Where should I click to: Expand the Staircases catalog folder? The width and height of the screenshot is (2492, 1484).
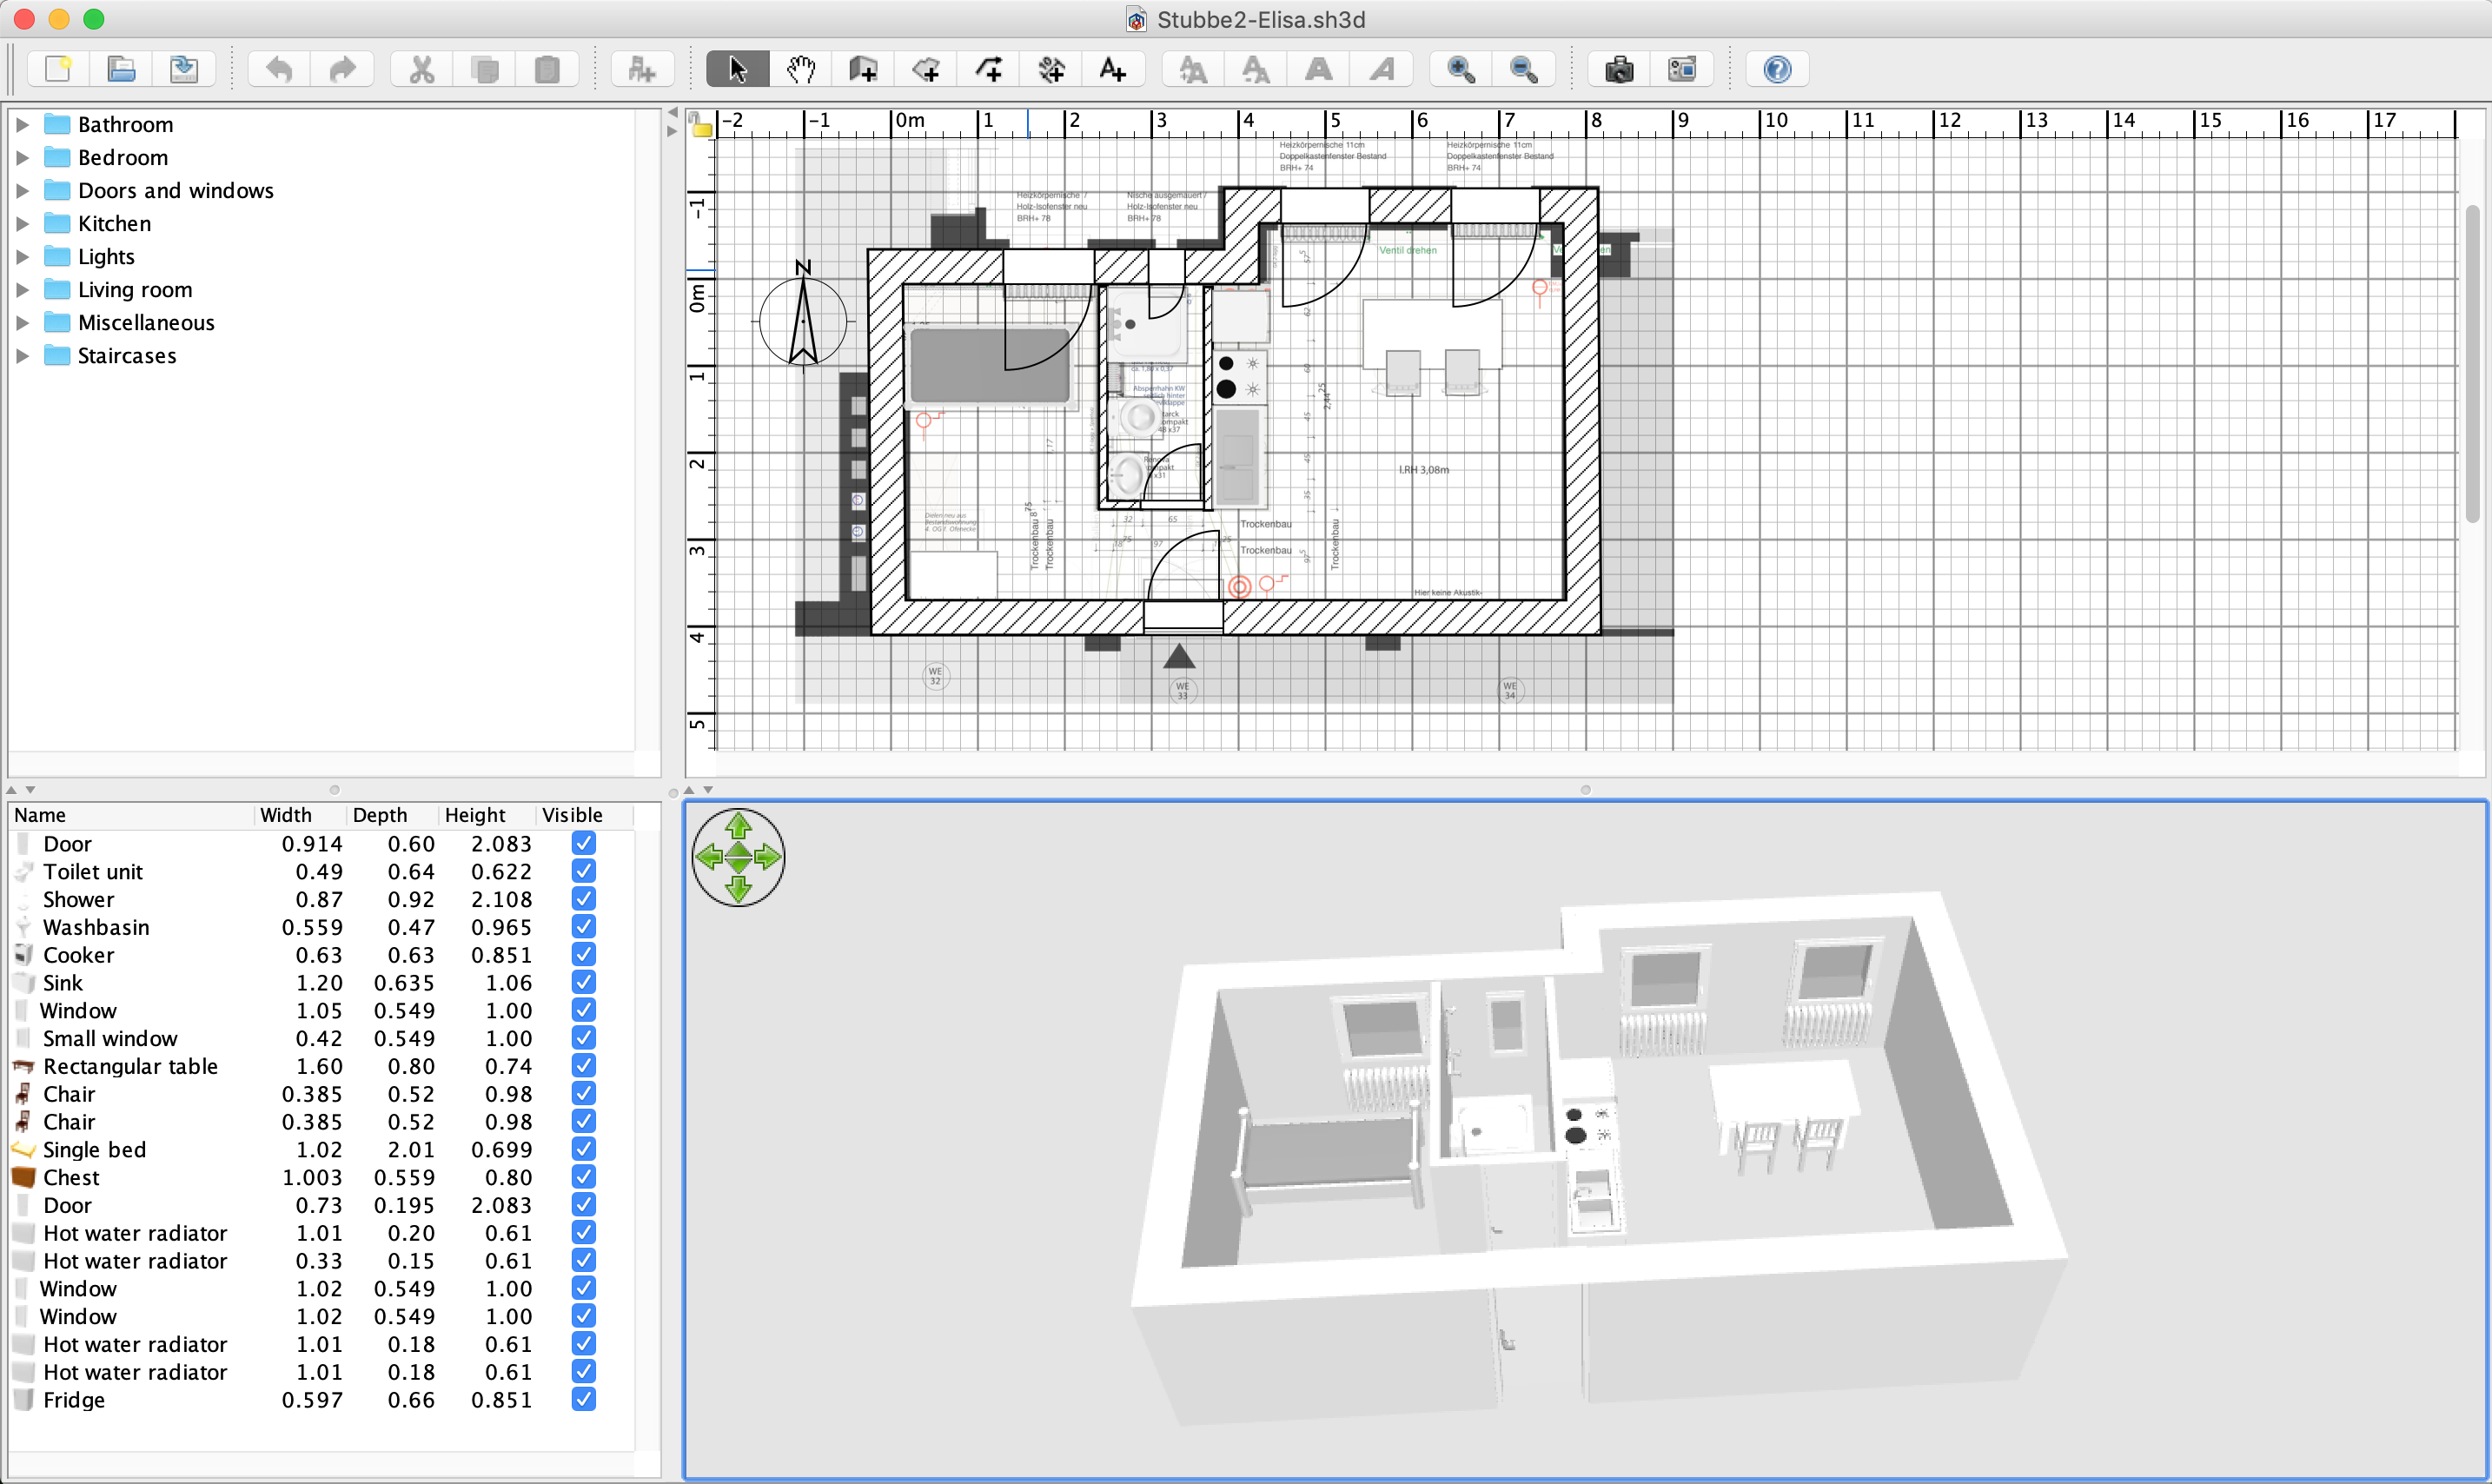tap(22, 355)
